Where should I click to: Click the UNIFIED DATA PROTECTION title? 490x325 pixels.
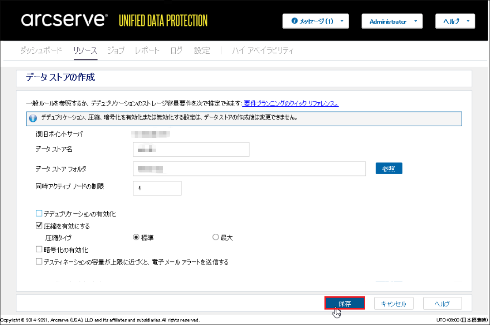pos(163,21)
